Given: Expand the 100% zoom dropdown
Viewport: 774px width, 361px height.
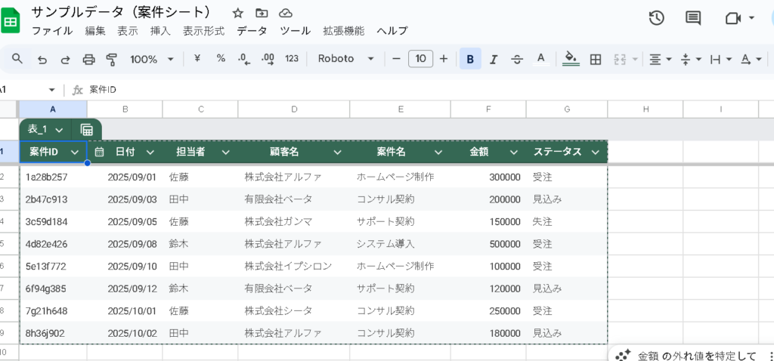Looking at the screenshot, I should click(x=152, y=59).
